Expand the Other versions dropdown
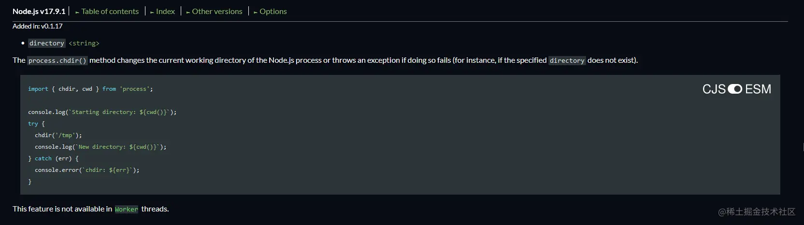804x225 pixels. pyautogui.click(x=217, y=12)
